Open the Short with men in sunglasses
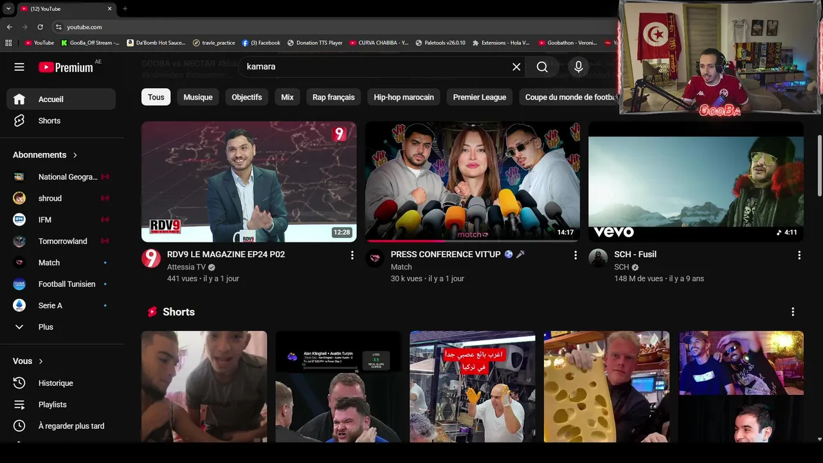This screenshot has width=823, height=463. tap(741, 386)
